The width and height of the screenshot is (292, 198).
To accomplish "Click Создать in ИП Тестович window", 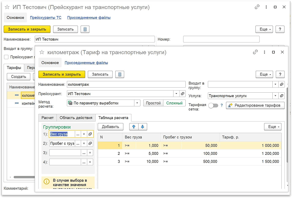I will [18, 77].
